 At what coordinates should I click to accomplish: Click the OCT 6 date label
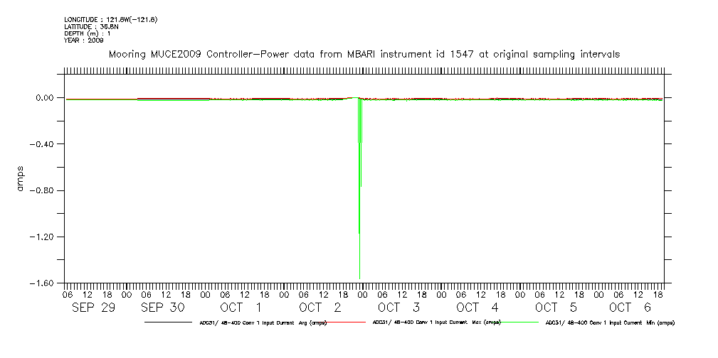[x=630, y=308]
